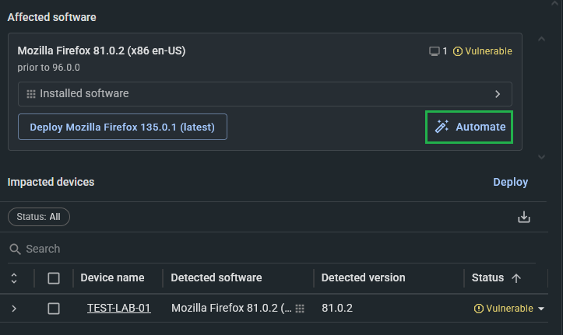The image size is (563, 335).
Task: Open the Installed software expander
Action: [x=265, y=94]
